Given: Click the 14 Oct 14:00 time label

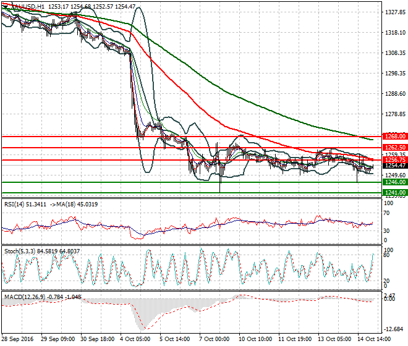Looking at the screenshot, I should [x=374, y=339].
